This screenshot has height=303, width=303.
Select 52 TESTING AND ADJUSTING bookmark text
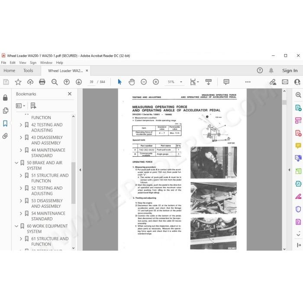tap(47, 191)
